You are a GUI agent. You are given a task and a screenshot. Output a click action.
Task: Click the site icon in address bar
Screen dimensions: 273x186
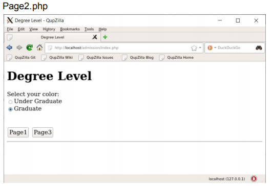point(50,48)
